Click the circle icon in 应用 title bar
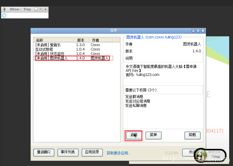The height and width of the screenshot is (166, 233). coord(34,31)
